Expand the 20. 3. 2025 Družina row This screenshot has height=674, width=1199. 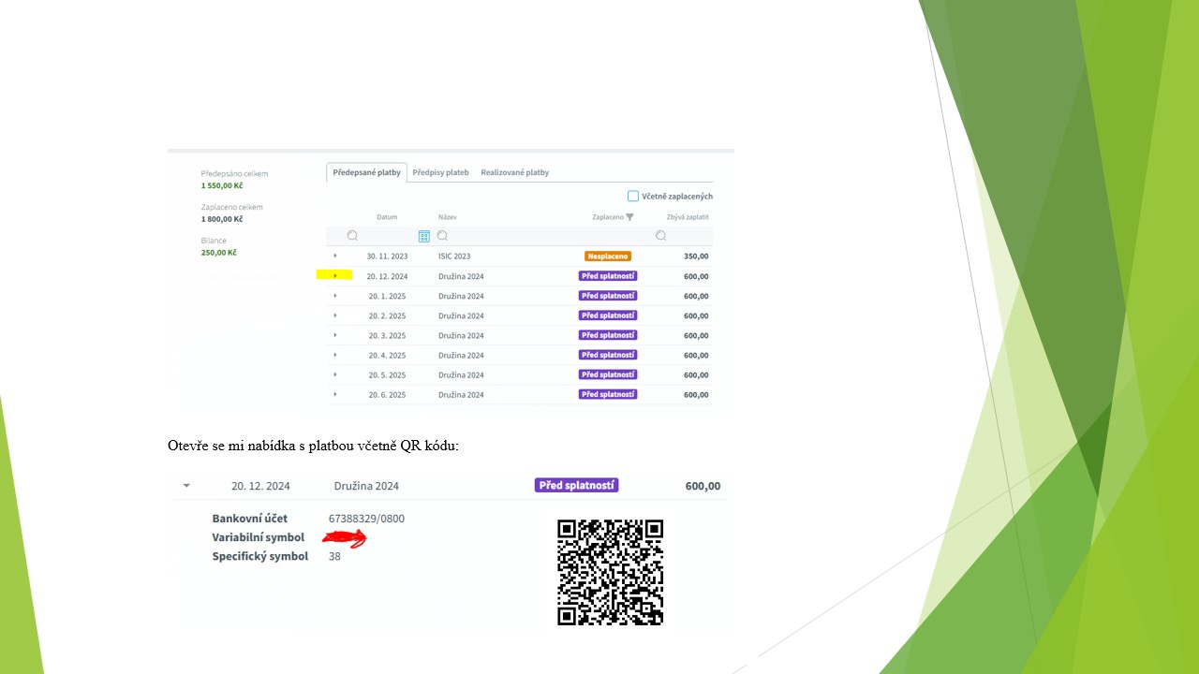click(335, 335)
